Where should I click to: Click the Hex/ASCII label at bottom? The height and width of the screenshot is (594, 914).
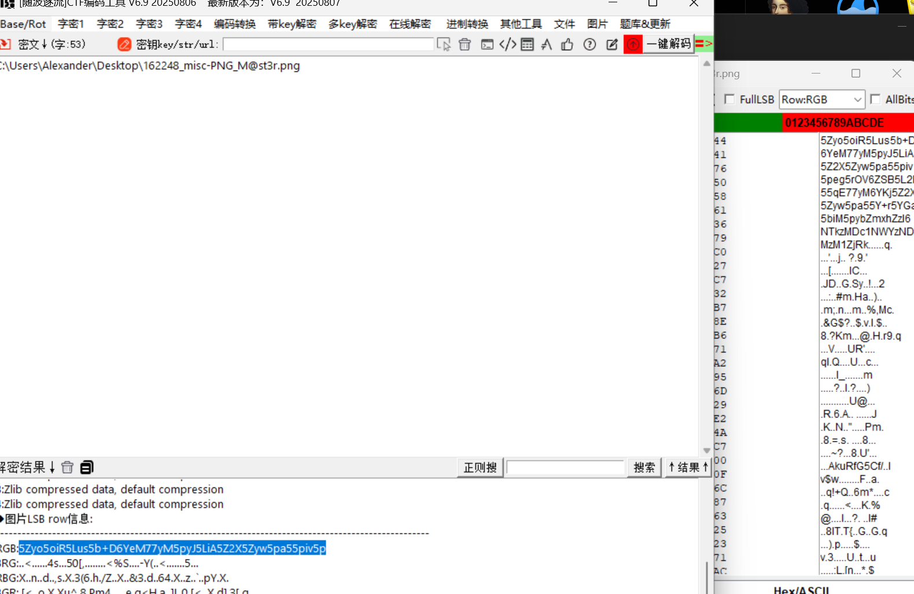802,589
